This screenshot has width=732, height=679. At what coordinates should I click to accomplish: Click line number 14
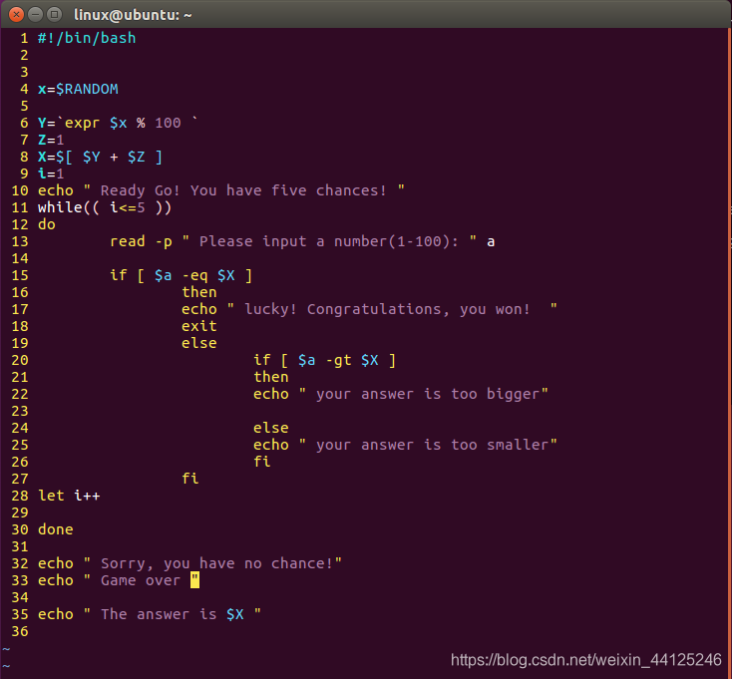coord(20,258)
